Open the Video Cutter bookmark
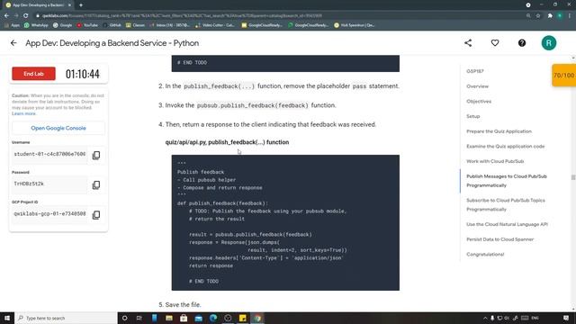576x324 pixels. point(215,25)
